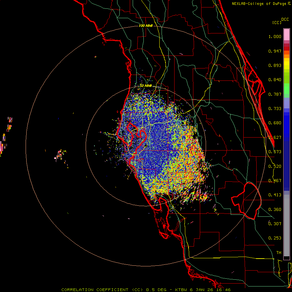Click the 0.520 scale value
The width and height of the screenshot is (292, 292).
pyautogui.click(x=275, y=166)
